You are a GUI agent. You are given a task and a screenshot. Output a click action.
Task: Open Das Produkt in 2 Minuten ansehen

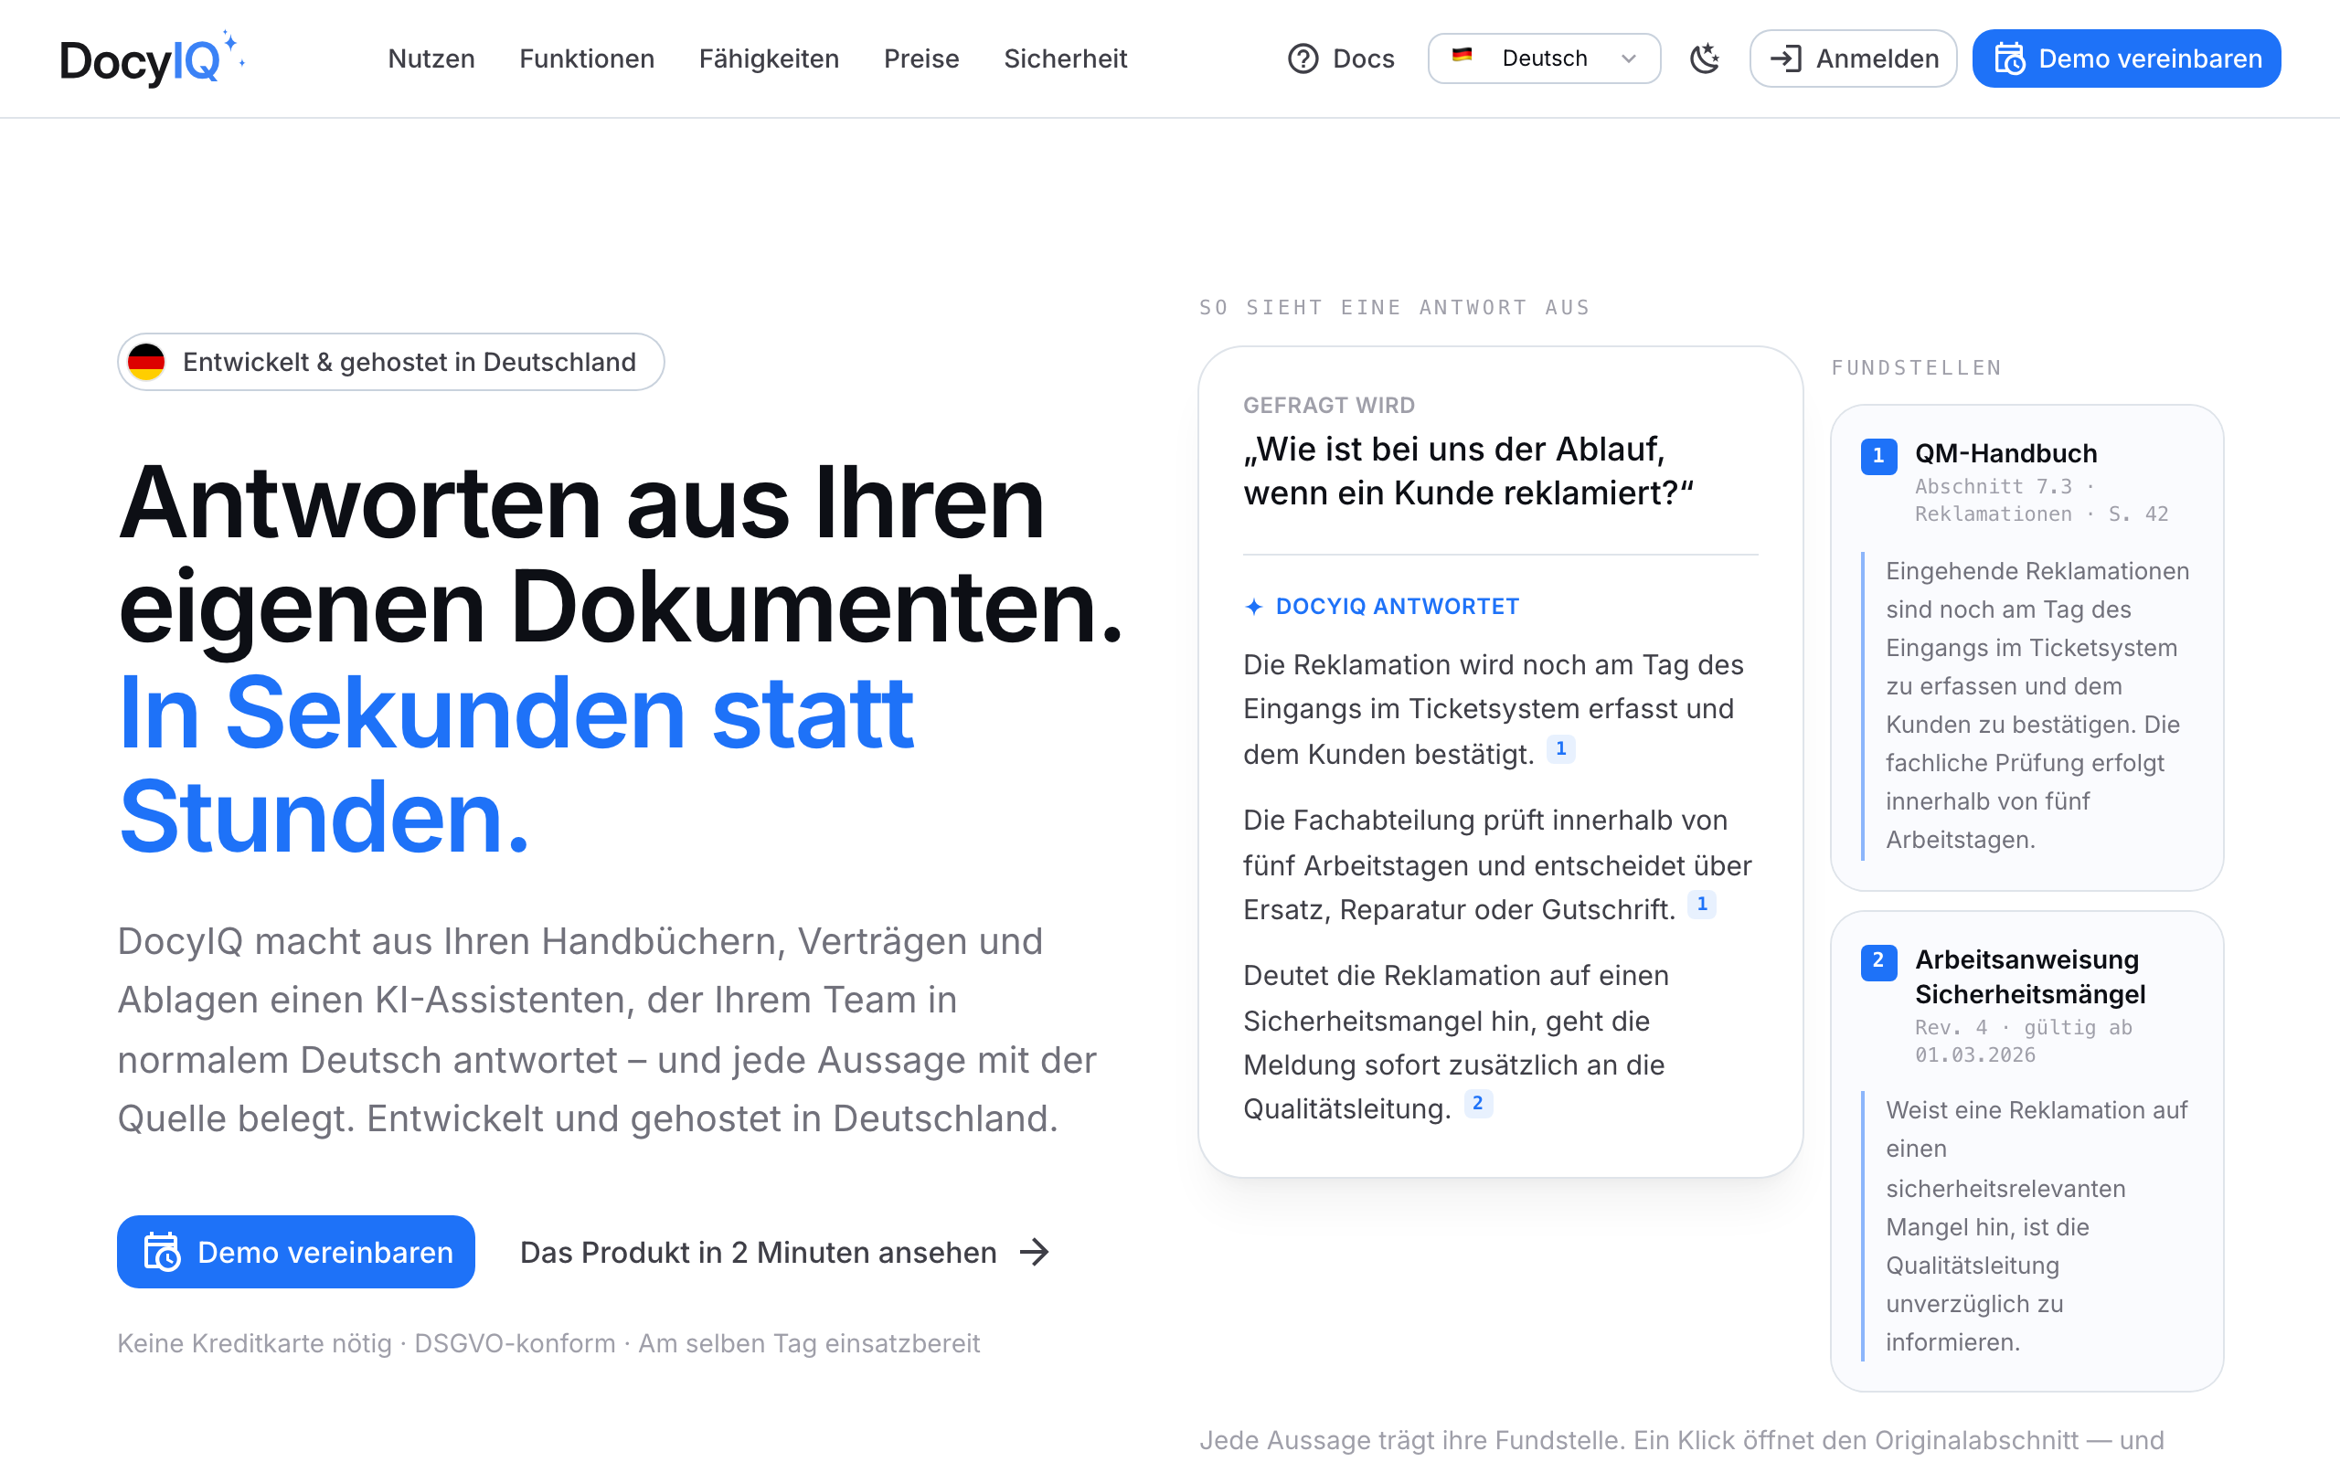pos(785,1252)
